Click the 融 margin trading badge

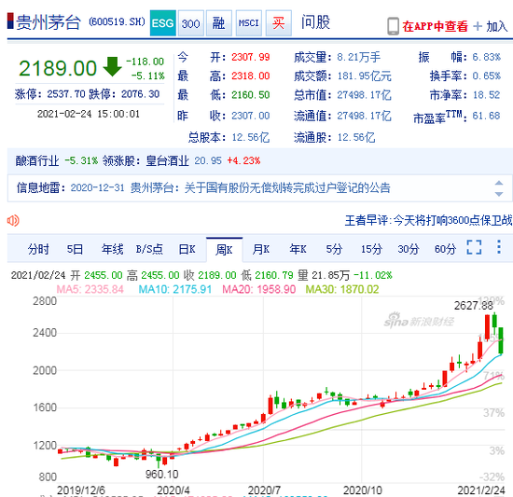click(x=218, y=23)
